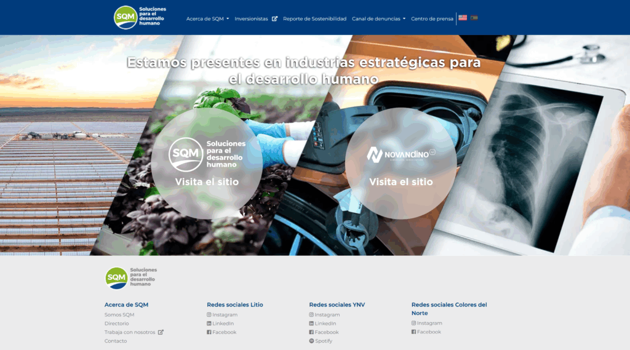
Task: Click Visita el sitio in the Novandino circle
Action: tap(401, 181)
